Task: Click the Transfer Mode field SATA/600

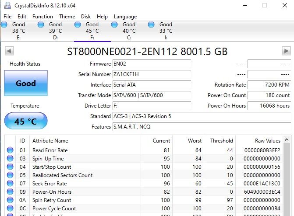Action: tap(152, 95)
